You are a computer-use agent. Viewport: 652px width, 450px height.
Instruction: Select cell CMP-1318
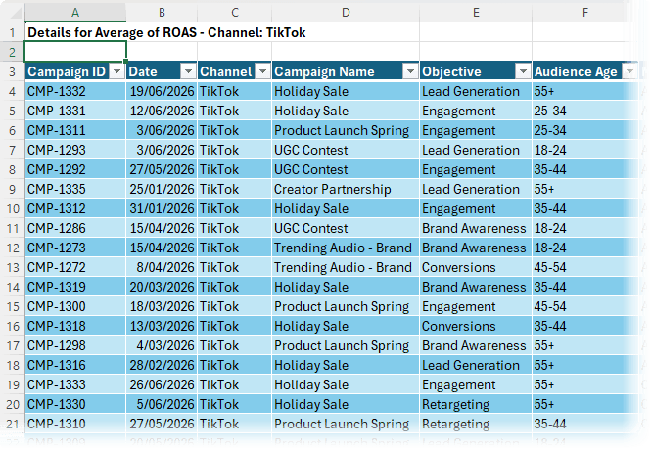[75, 326]
